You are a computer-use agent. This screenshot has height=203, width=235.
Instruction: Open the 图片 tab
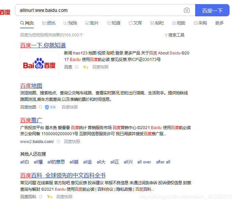pyautogui.click(x=92, y=23)
